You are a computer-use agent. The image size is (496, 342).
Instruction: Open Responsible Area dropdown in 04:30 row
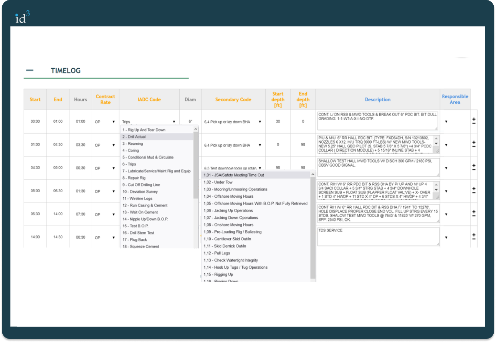tap(446, 168)
